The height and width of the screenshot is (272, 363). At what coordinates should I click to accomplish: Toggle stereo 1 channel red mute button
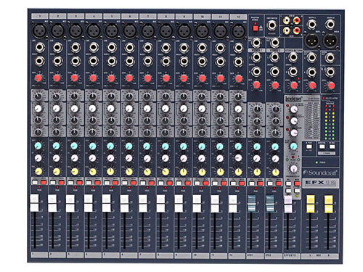[261, 184]
